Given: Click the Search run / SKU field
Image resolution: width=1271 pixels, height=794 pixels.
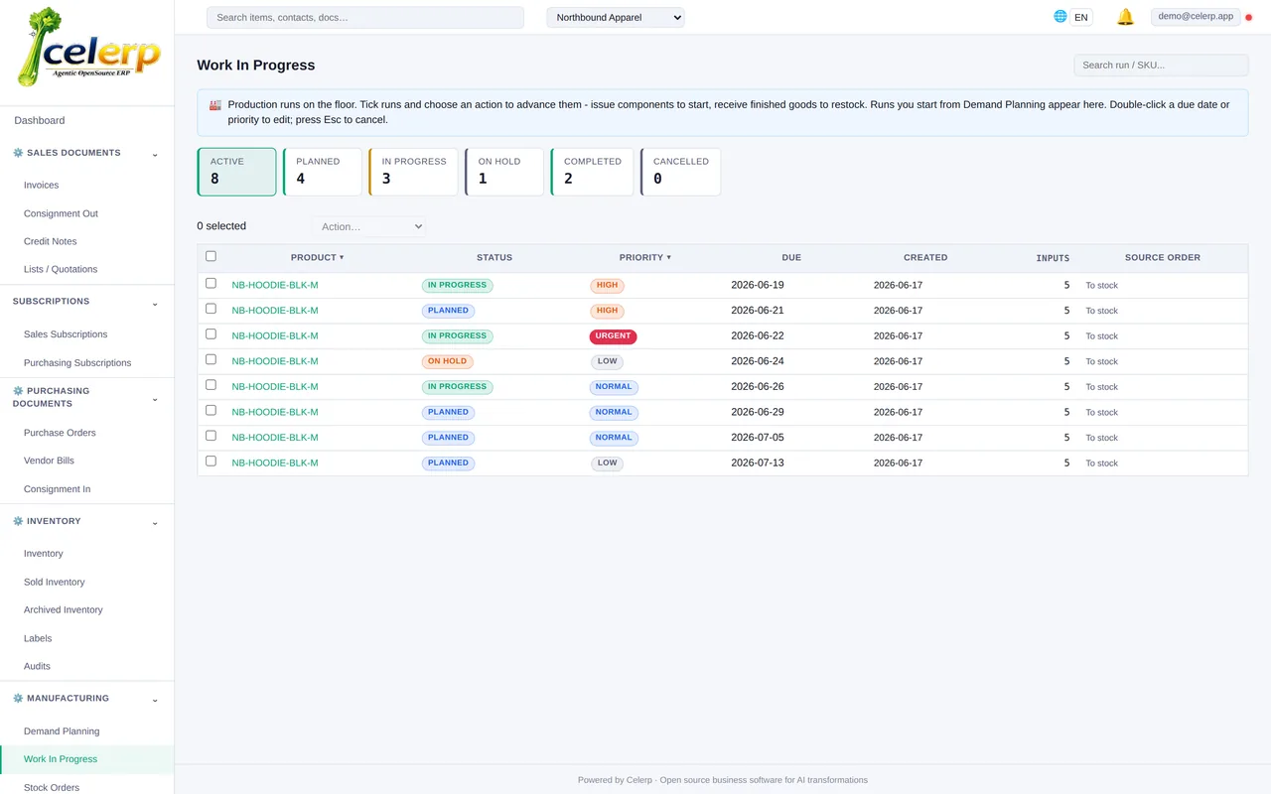Looking at the screenshot, I should click(1161, 65).
